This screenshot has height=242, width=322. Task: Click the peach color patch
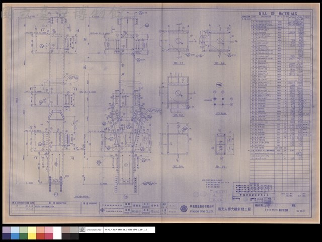click(40, 230)
